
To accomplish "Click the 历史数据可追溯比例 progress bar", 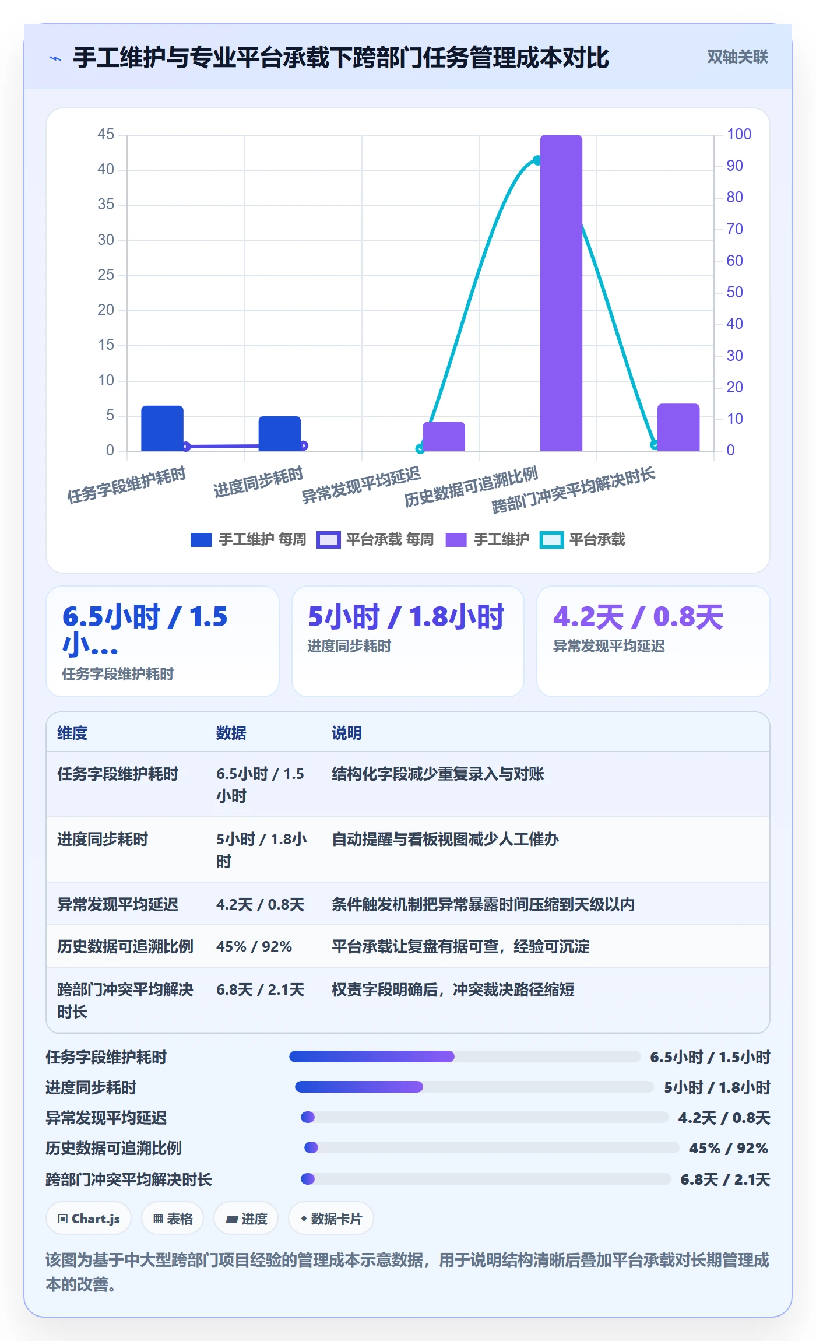I will (492, 1147).
